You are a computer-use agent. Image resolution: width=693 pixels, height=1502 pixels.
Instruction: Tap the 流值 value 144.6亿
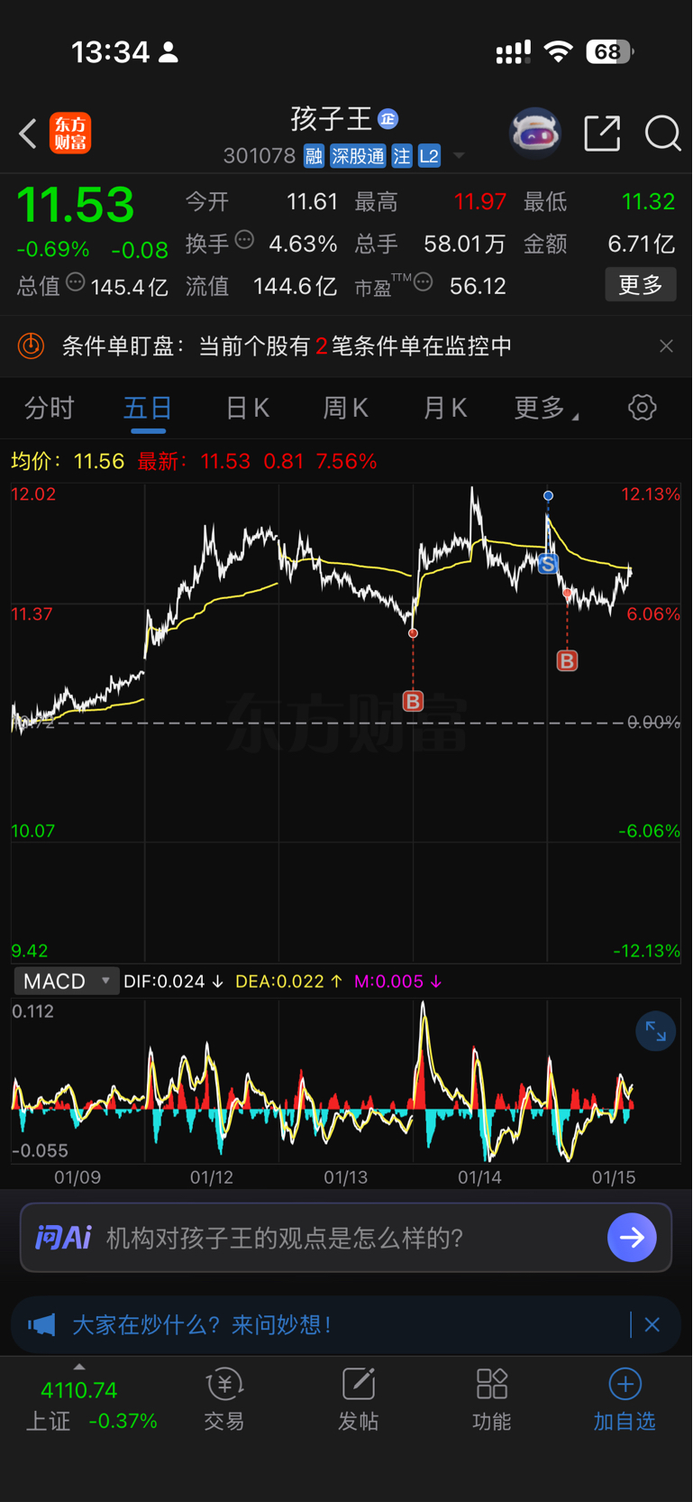295,286
